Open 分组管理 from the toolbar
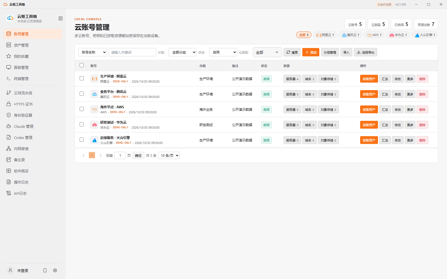 330,52
